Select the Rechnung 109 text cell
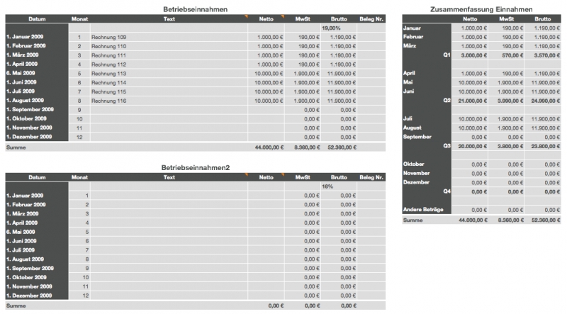The height and width of the screenshot is (314, 567). [109, 36]
